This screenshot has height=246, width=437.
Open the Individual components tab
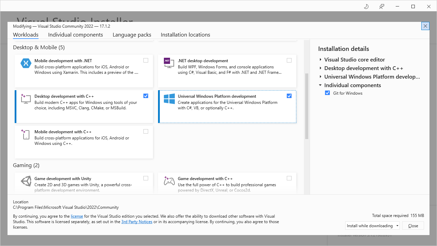point(75,35)
